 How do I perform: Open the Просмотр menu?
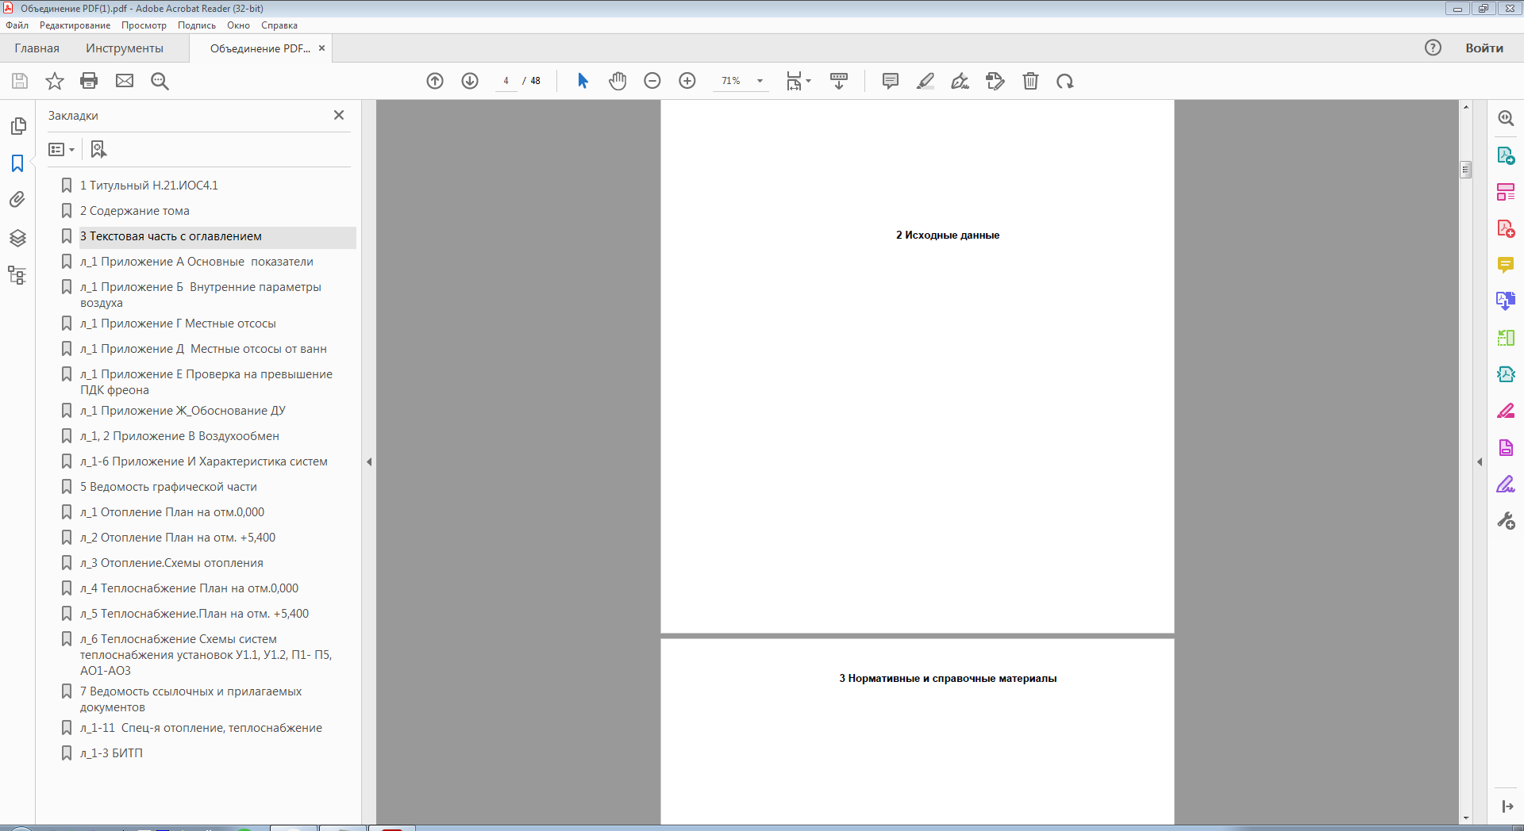pos(144,25)
